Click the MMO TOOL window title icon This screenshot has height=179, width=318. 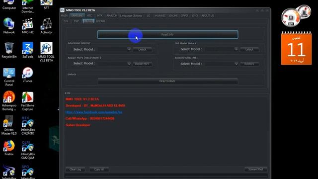63,10
